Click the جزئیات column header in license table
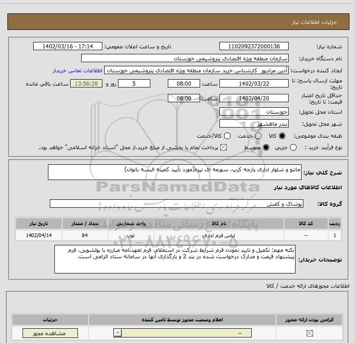 [x=50, y=320]
